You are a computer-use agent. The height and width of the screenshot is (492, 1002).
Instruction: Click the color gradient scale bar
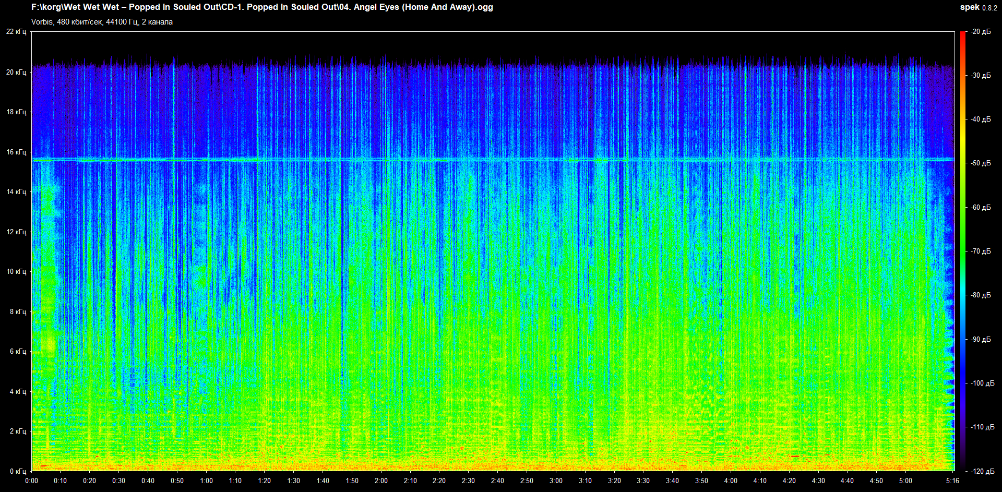point(963,250)
